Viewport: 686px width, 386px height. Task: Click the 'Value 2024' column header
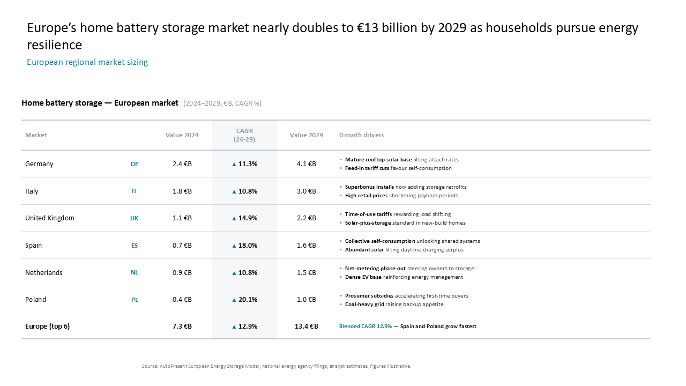point(182,135)
